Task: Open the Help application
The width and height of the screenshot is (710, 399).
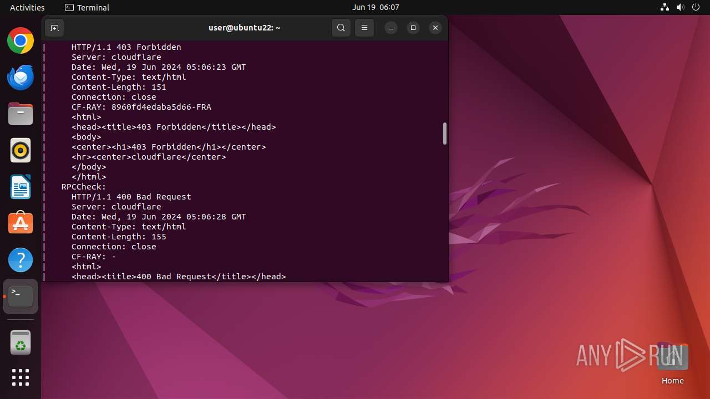Action: pyautogui.click(x=21, y=260)
